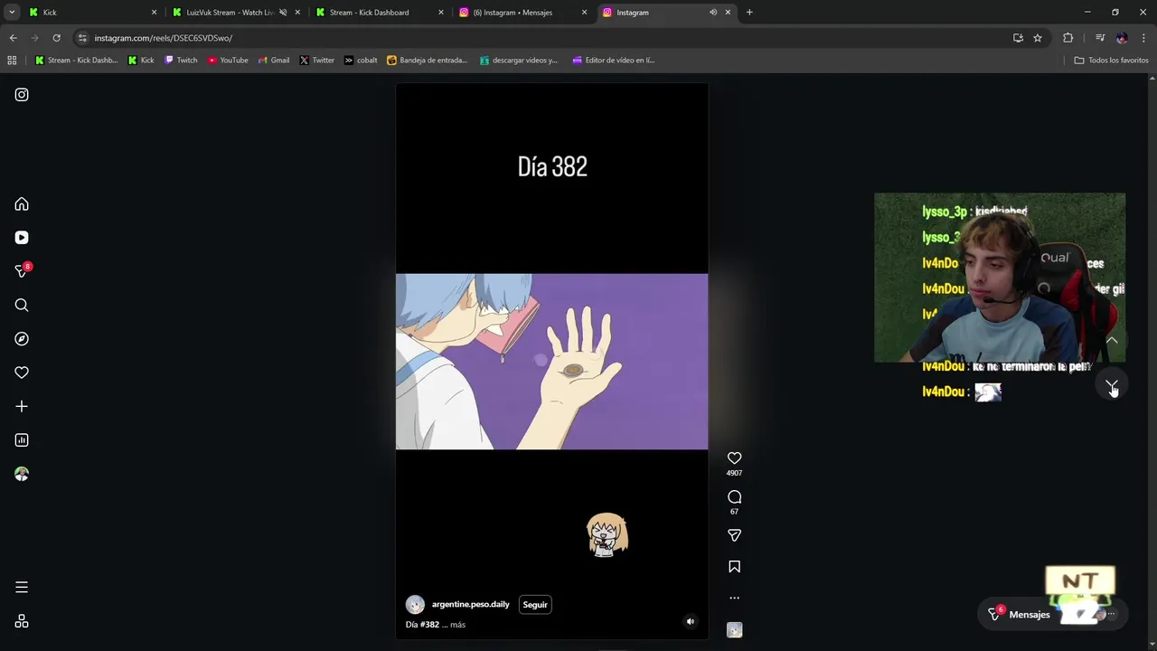The height and width of the screenshot is (651, 1157).
Task: Open Kick bookmark
Action: pos(141,61)
